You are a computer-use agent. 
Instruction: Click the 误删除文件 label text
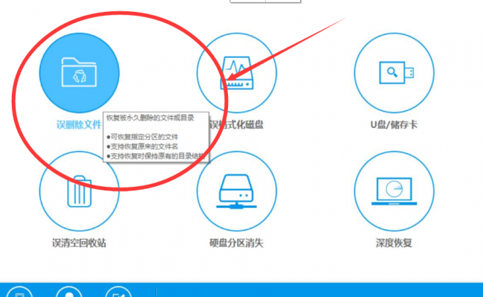click(80, 124)
